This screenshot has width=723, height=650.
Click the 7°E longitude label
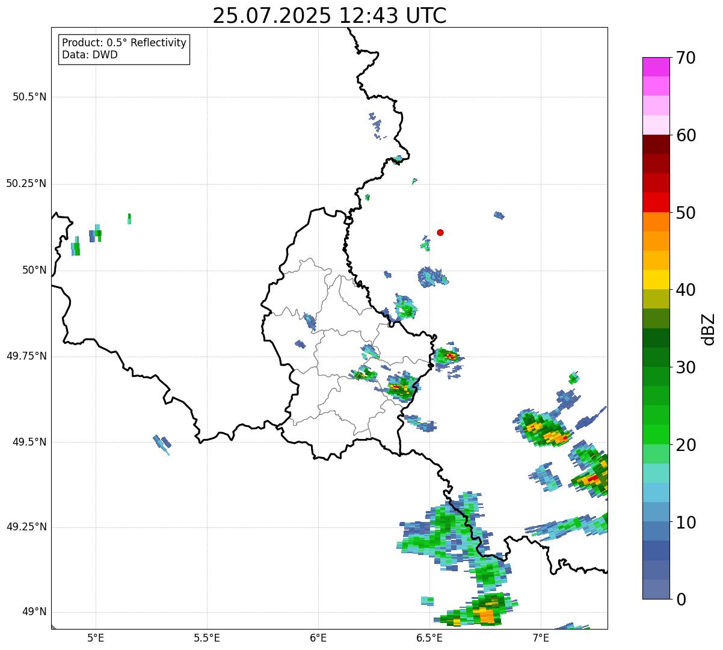541,637
